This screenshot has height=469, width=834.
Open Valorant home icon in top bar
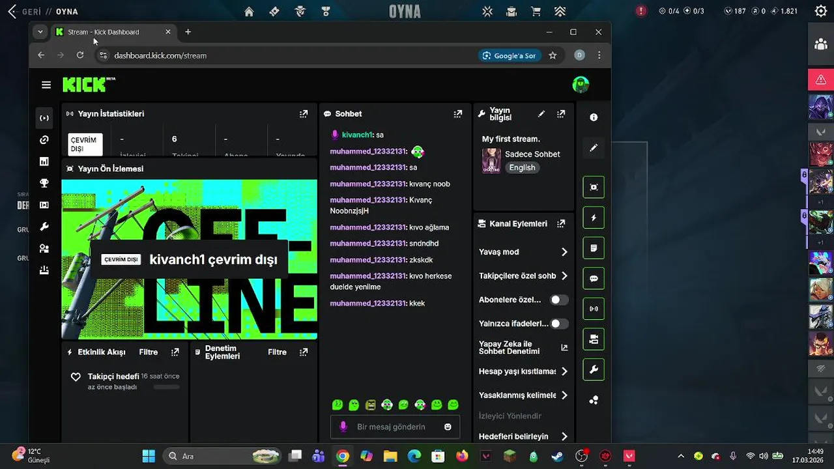249,11
